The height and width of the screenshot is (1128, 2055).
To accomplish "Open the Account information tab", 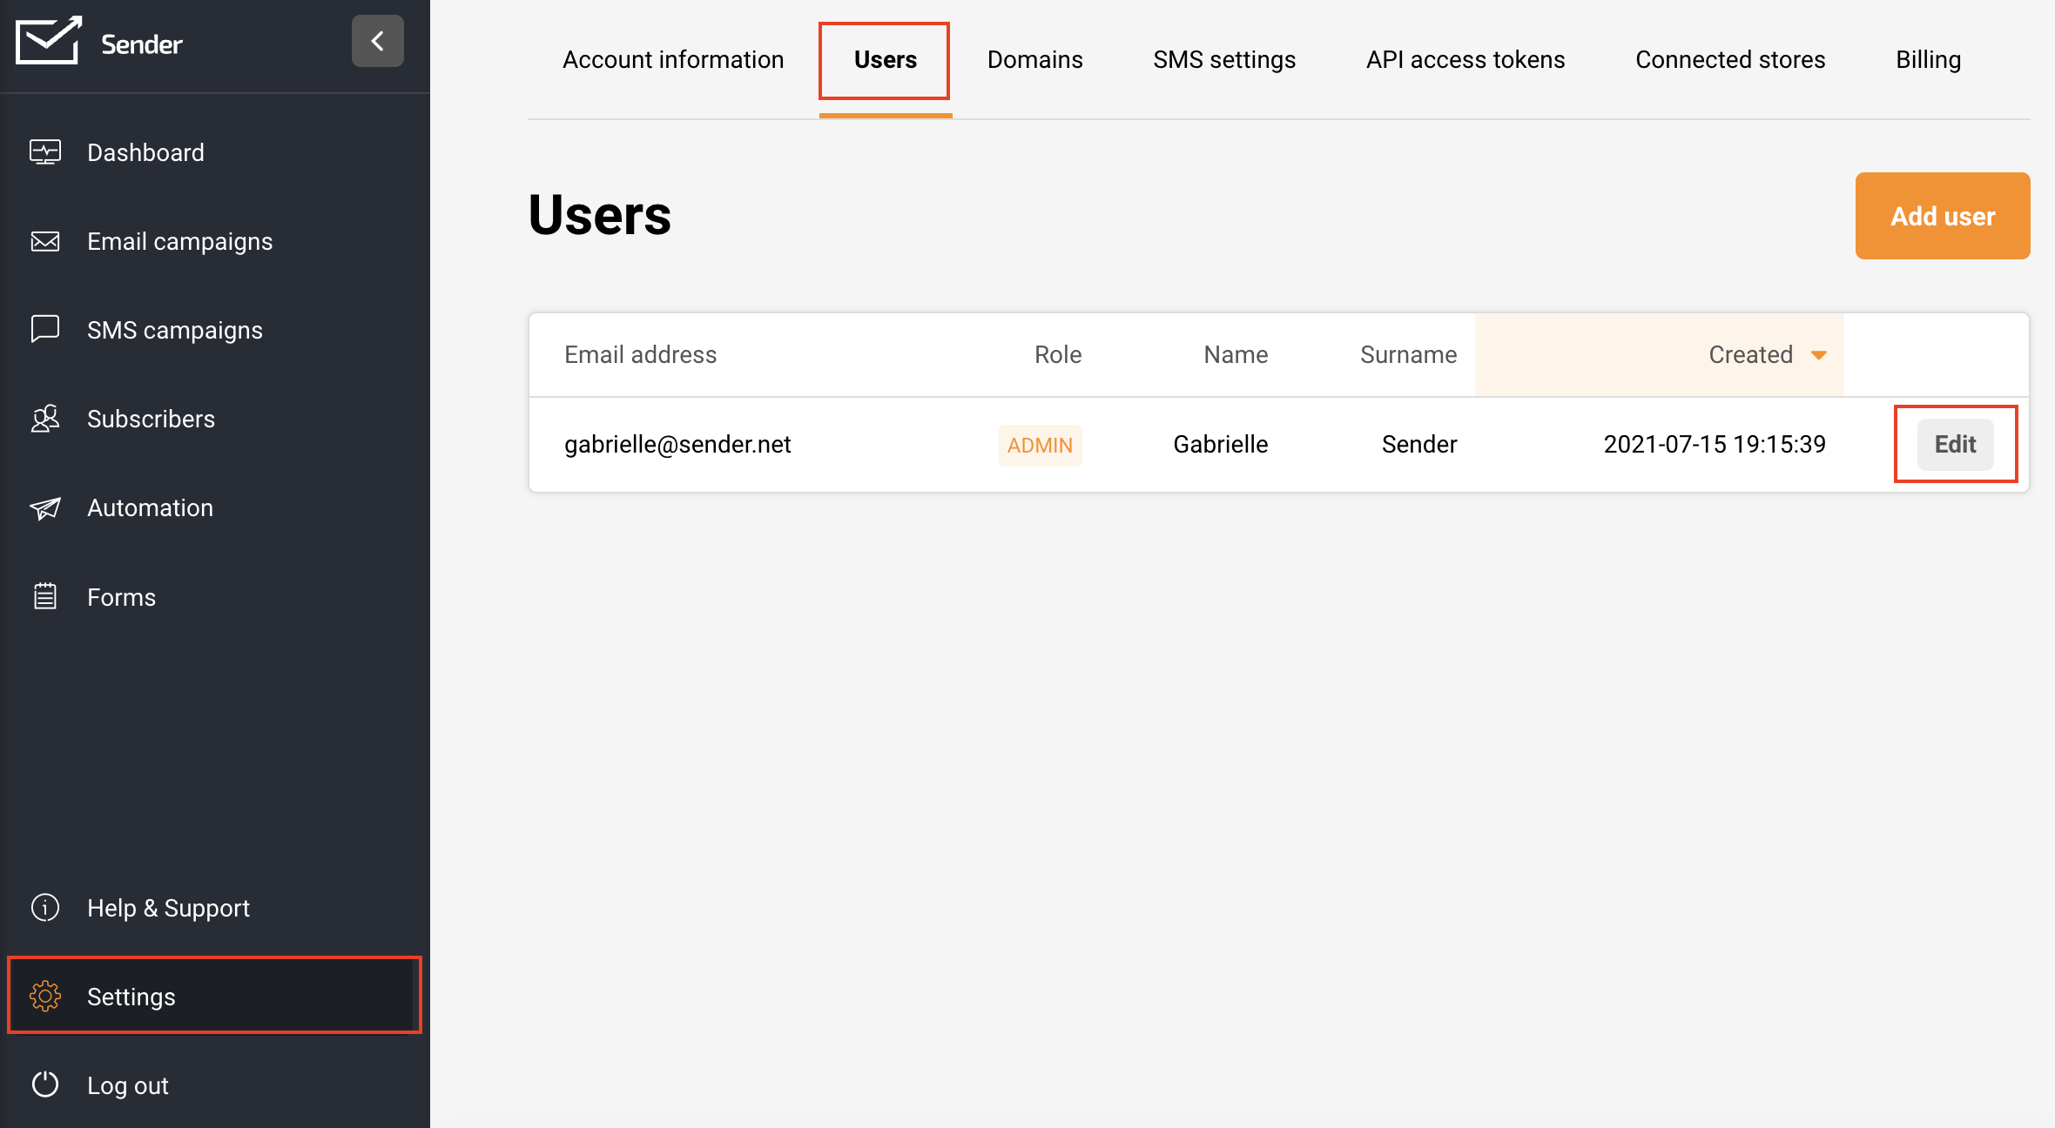I will pyautogui.click(x=673, y=59).
